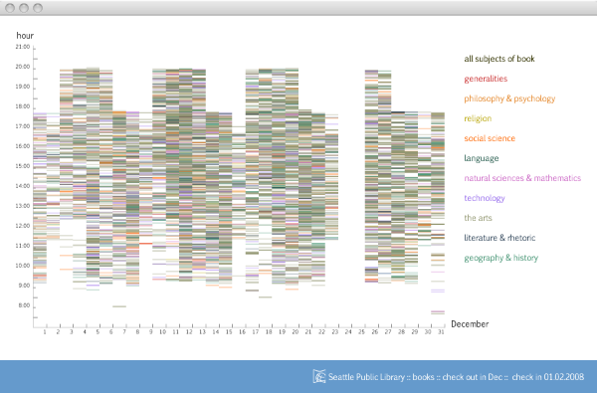Click the 9:00 hour tick label
597x393 pixels.
24,286
